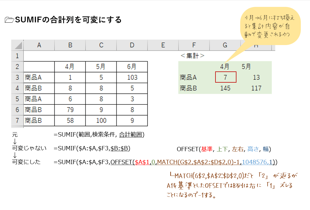Click the cell showing 79
The image size is (310, 210).
(70, 110)
